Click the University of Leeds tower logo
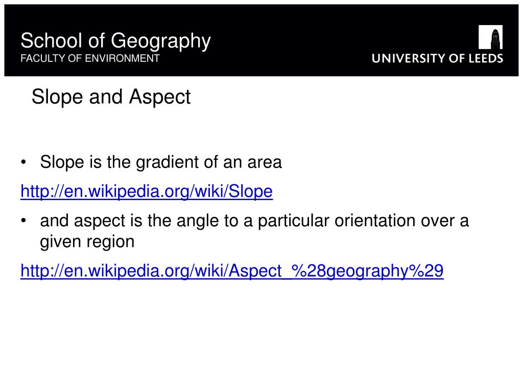 (490, 37)
